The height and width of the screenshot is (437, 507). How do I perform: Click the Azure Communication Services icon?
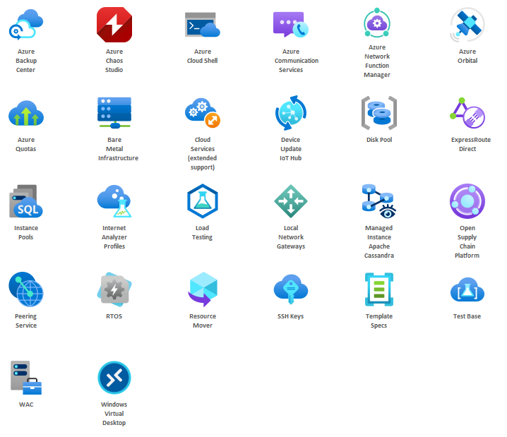tap(291, 24)
